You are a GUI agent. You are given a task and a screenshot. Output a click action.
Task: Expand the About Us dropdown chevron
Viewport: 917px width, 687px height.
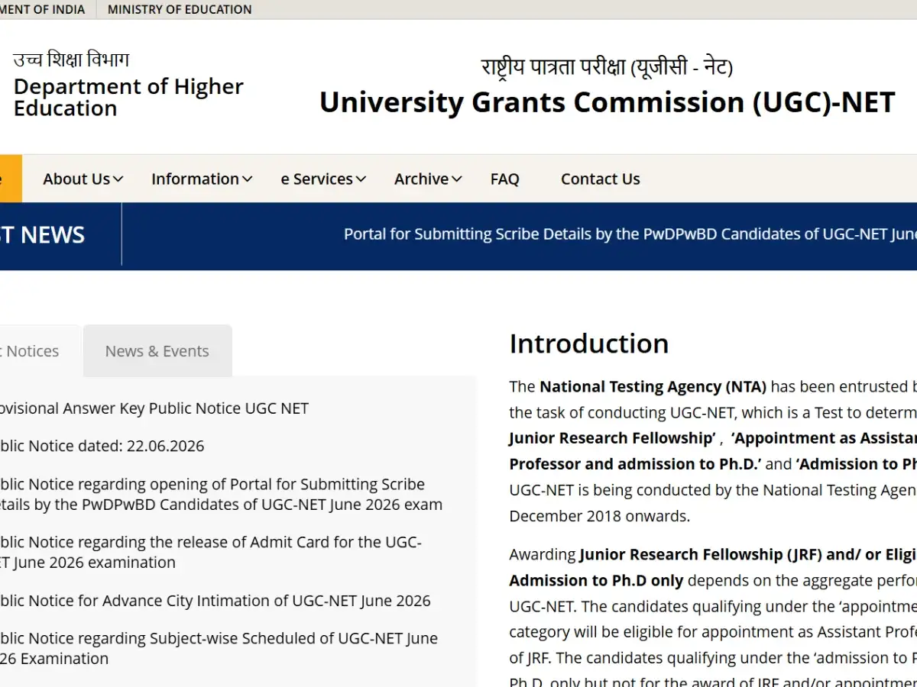[x=118, y=179]
